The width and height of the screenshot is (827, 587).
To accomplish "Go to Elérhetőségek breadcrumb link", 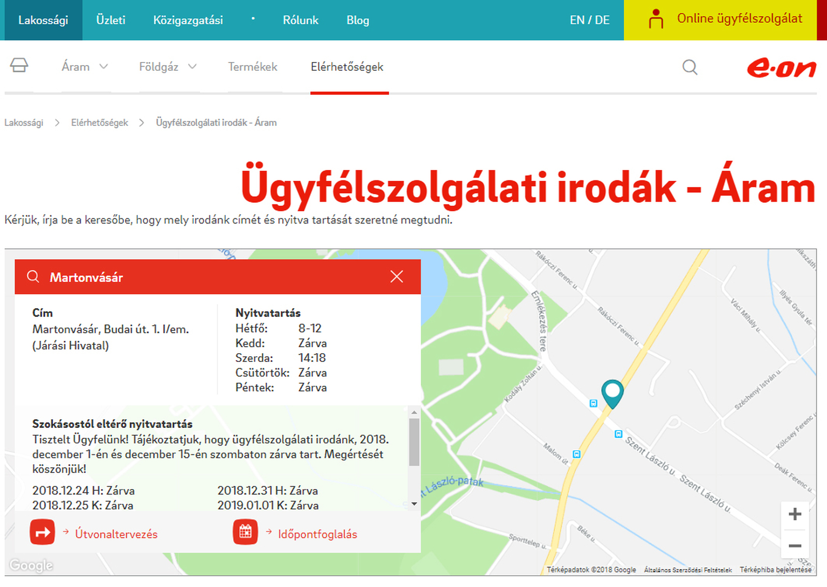I will pos(99,123).
